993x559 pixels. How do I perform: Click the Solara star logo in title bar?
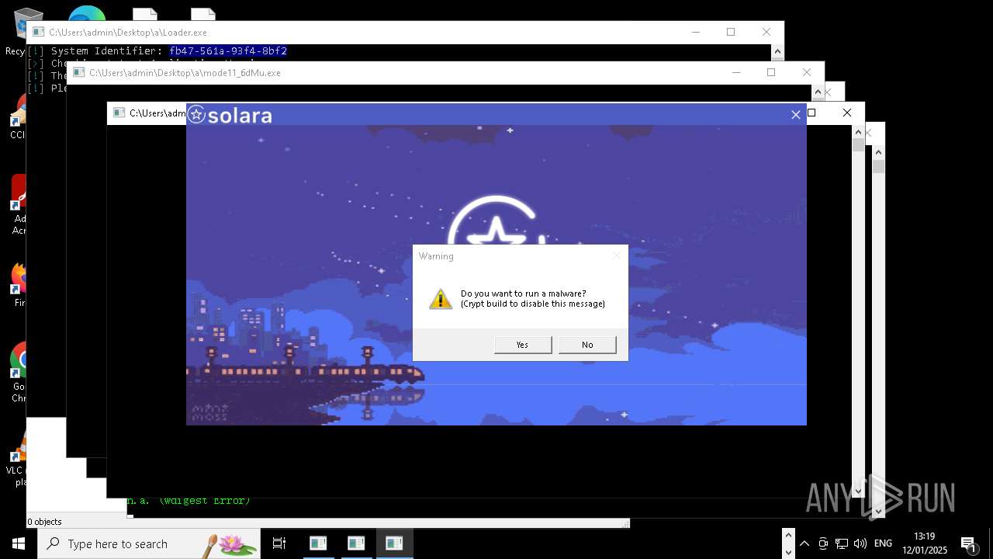coord(197,115)
